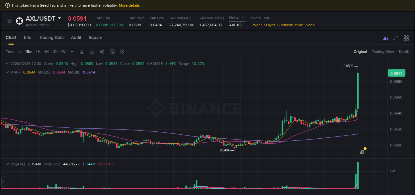Switch chart to Trading View mode
Image resolution: width=415 pixels, height=195 pixels.
click(383, 52)
